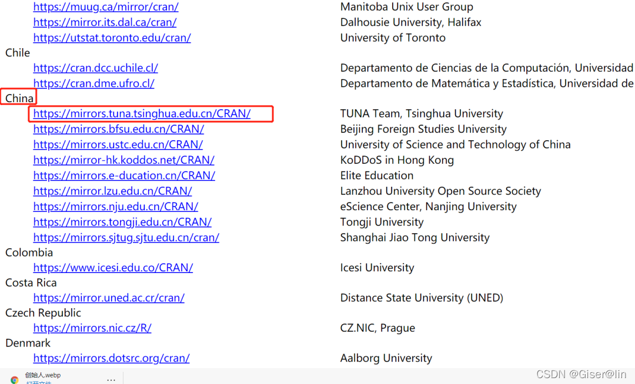Click Beijing Foreign Studies University text
Image resolution: width=635 pixels, height=384 pixels.
click(423, 129)
